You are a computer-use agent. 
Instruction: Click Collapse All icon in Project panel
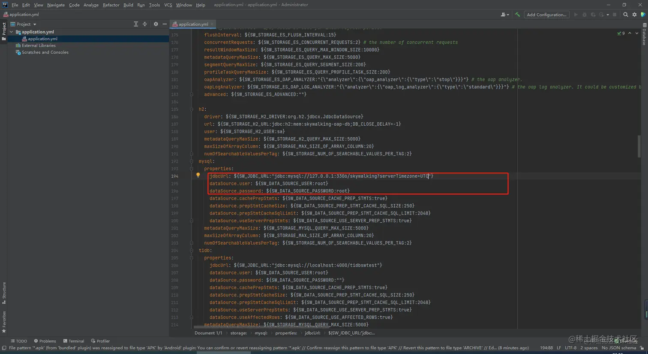(x=144, y=24)
